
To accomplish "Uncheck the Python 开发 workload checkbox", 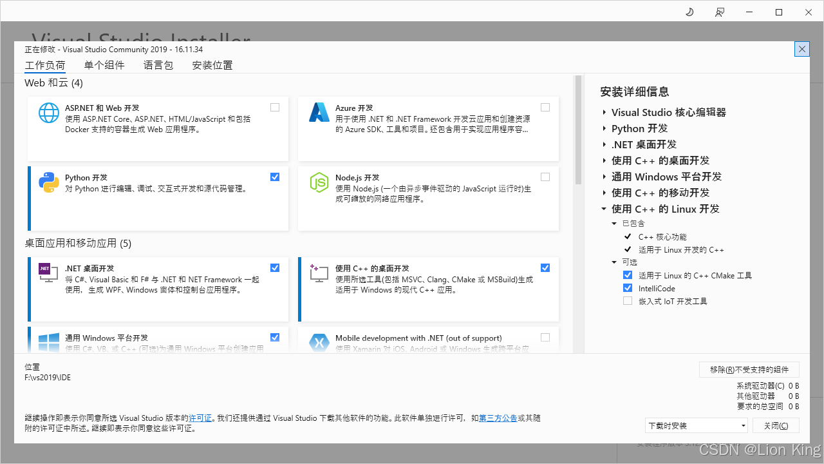I will [x=275, y=177].
